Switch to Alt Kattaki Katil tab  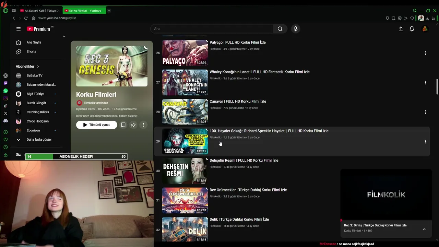pos(40,11)
